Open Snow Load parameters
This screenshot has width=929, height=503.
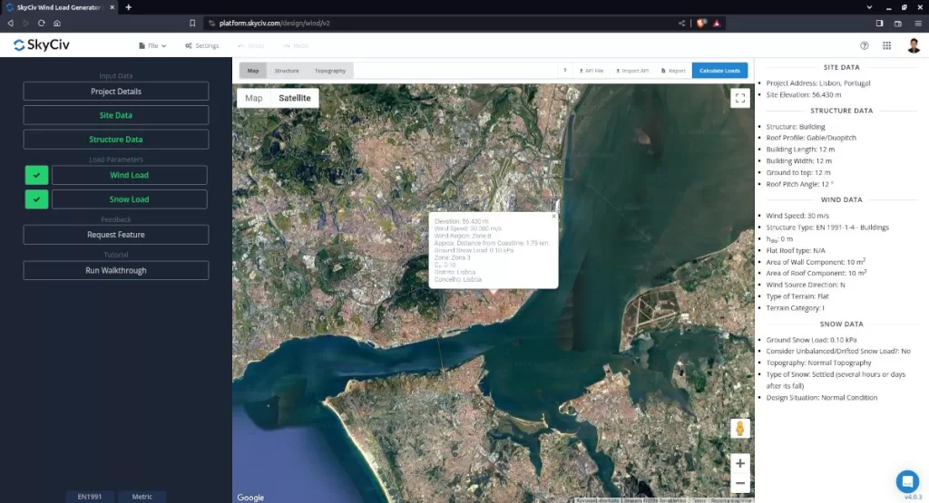(x=129, y=199)
